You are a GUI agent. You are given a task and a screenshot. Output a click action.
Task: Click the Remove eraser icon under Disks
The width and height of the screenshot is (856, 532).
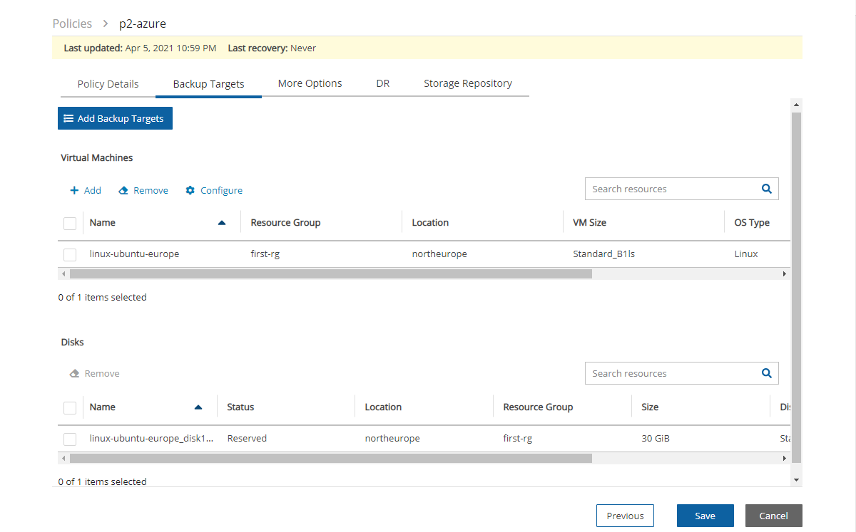click(74, 373)
